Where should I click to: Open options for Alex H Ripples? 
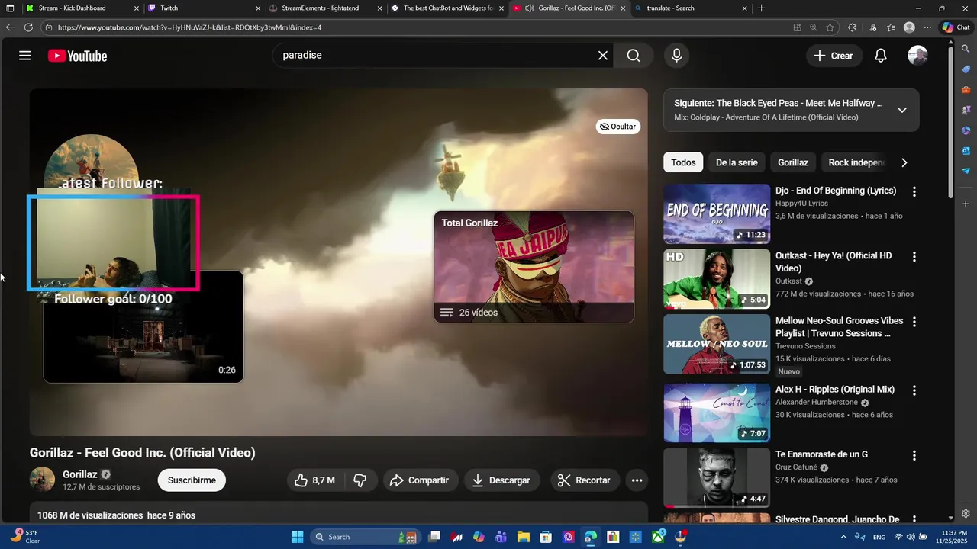914,390
